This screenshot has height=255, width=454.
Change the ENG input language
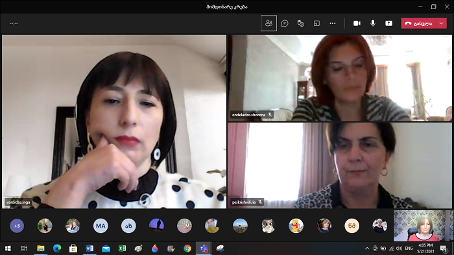point(409,249)
